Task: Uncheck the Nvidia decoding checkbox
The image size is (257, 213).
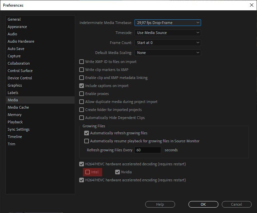Action: point(118,172)
